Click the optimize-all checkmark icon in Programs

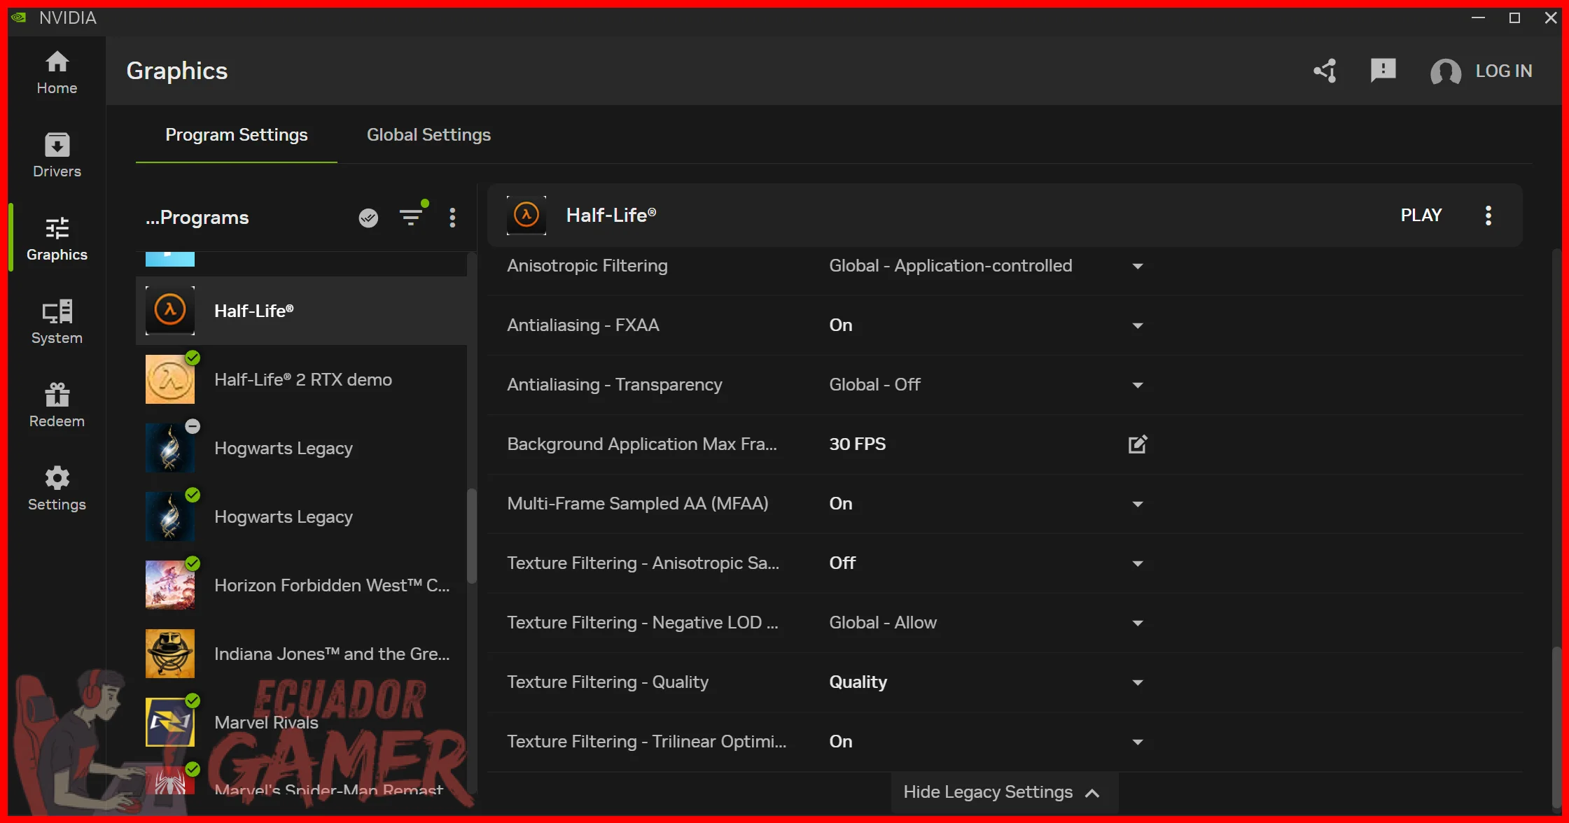click(368, 218)
